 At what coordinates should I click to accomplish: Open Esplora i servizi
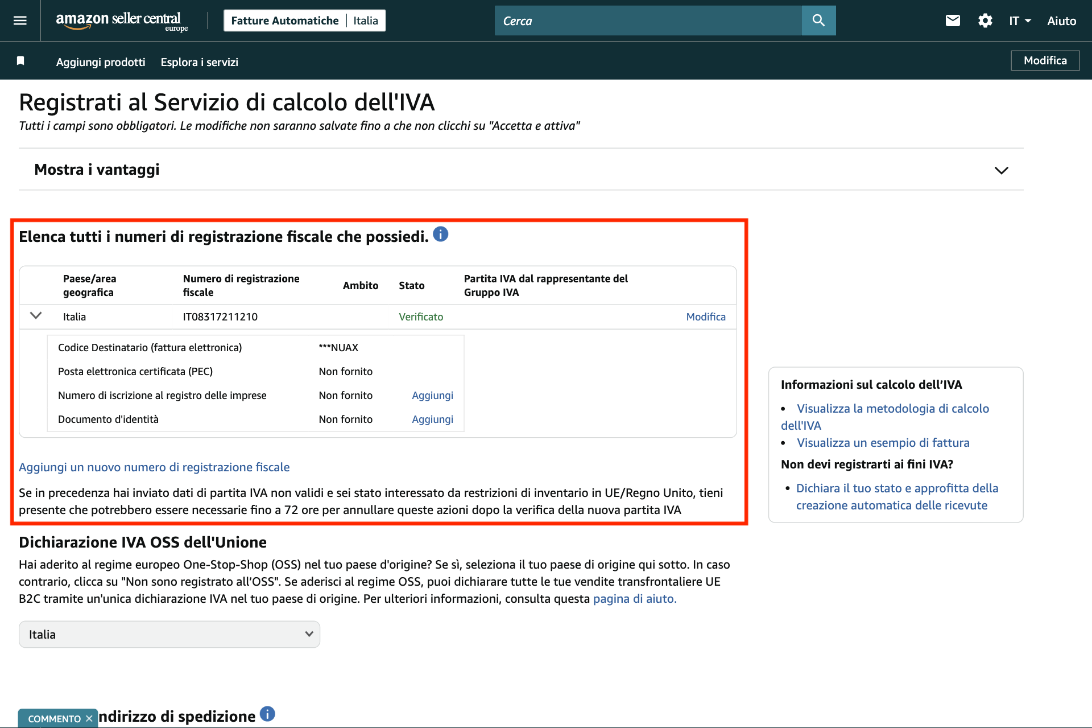click(199, 62)
